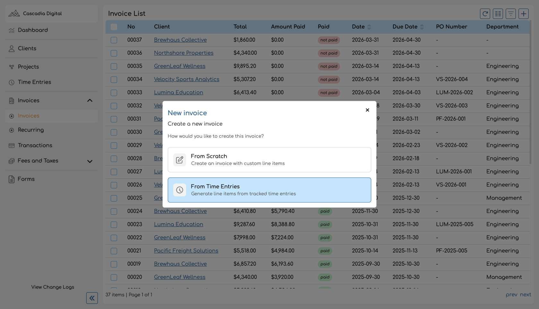Collapse the Invoices section chevron
Screen dimensions: 539x309
pos(90,100)
